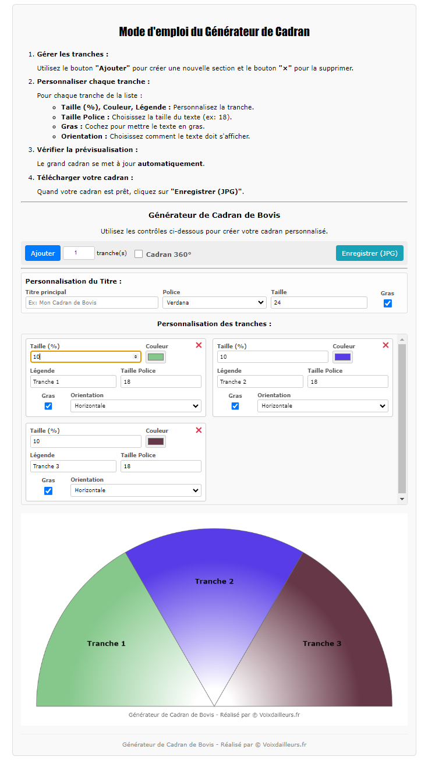This screenshot has width=421, height=760.
Task: Delete Tranche 1 with its red X
Action: pos(199,345)
